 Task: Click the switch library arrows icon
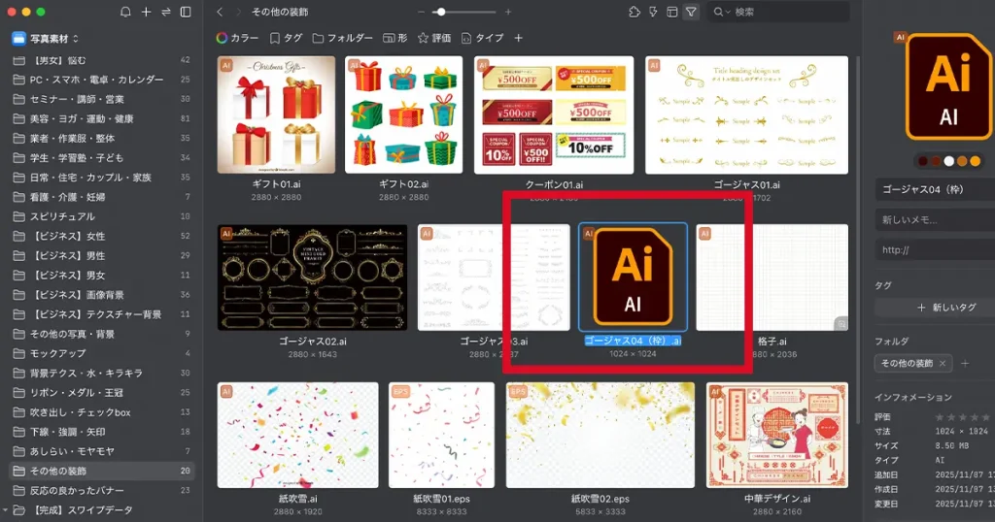165,12
